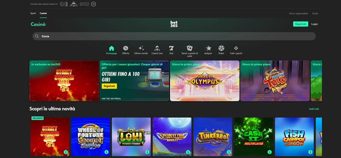Open the Sticky Stacked Fire 7s exclusive banner

pyautogui.click(x=64, y=81)
